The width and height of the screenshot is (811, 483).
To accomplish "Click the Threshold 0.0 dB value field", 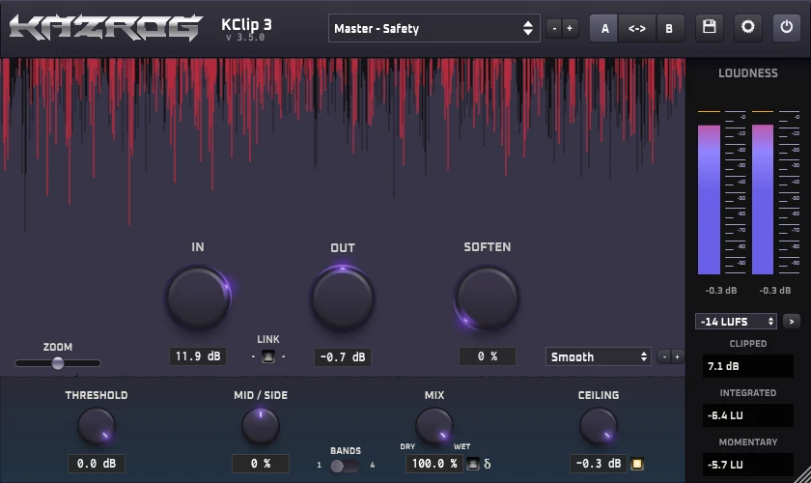I will click(x=97, y=464).
